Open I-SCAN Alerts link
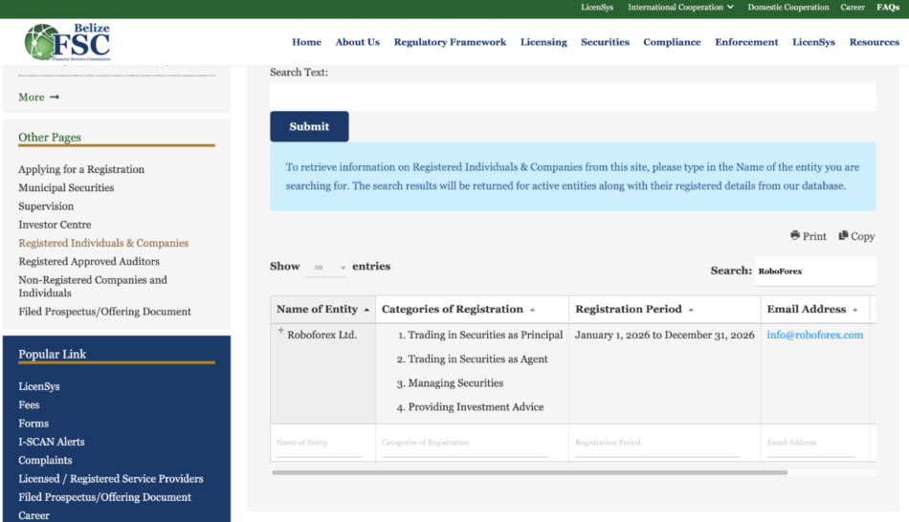The image size is (909, 522). [x=51, y=442]
